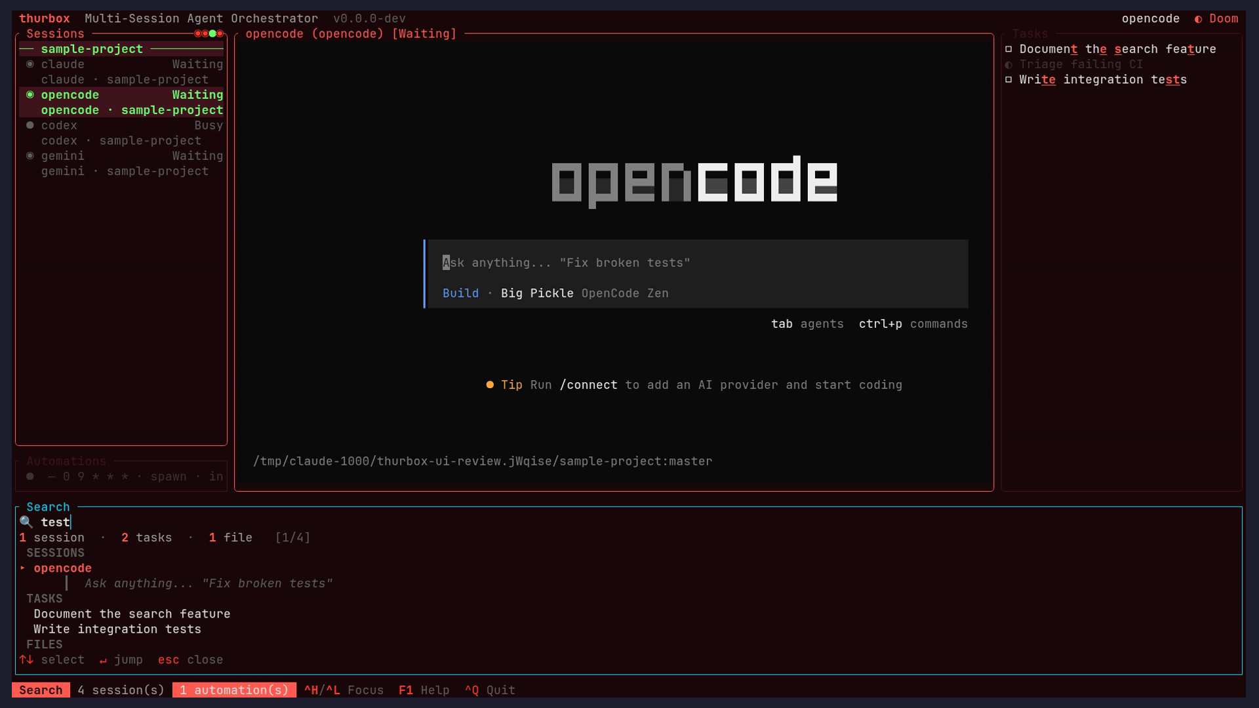Click the codex session busy dot

tap(30, 125)
